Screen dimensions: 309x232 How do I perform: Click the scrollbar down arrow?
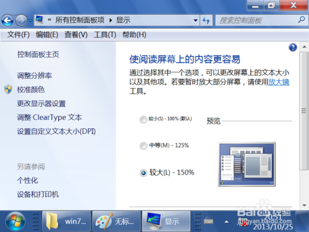click(x=304, y=205)
